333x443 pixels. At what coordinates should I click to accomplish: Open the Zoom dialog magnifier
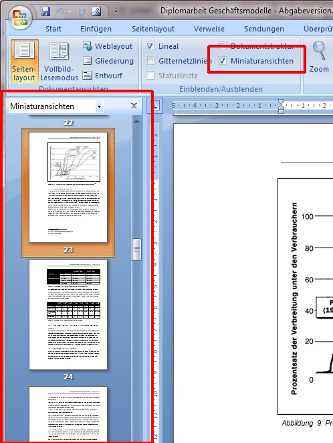point(319,56)
